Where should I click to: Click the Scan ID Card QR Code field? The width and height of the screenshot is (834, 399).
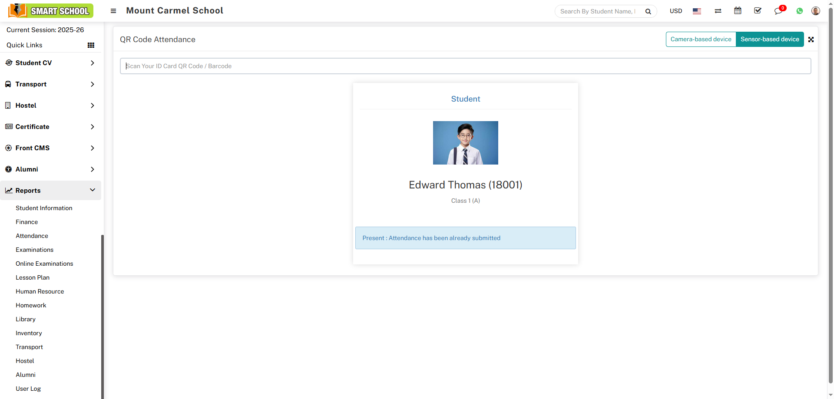click(465, 66)
